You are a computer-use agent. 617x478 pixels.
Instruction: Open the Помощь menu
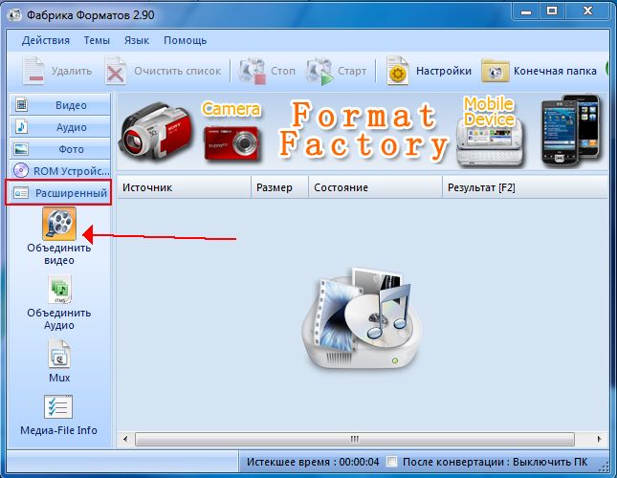185,40
